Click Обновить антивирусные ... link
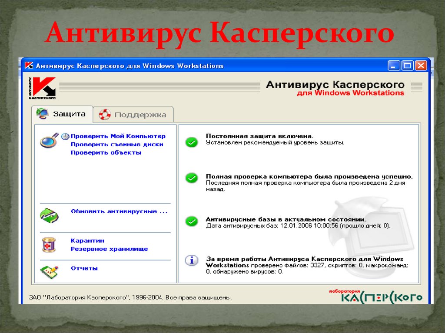Image resolution: width=445 pixels, height=333 pixels. tap(119, 211)
